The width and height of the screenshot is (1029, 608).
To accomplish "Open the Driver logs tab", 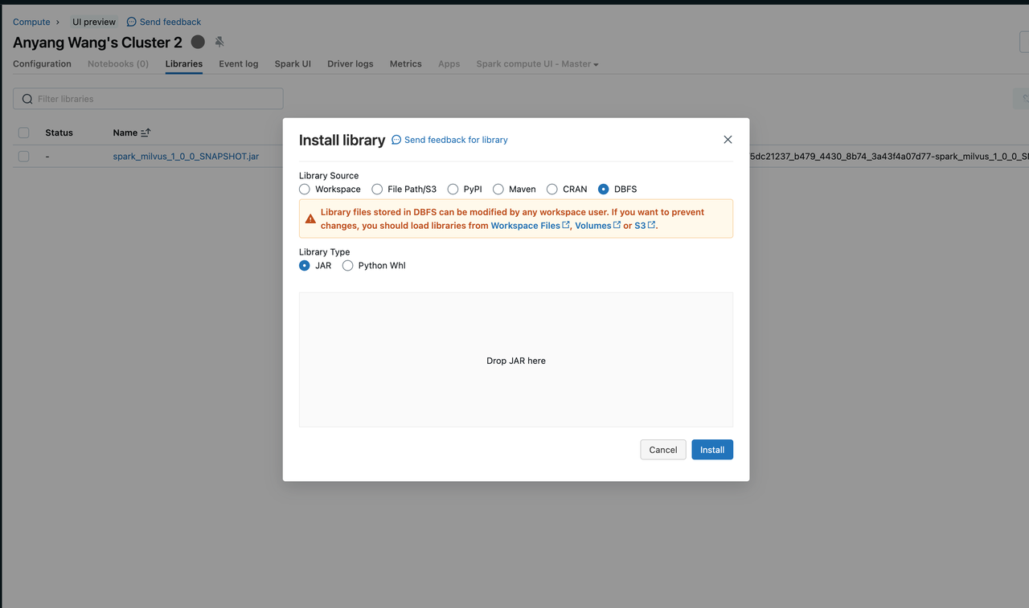I will 350,63.
